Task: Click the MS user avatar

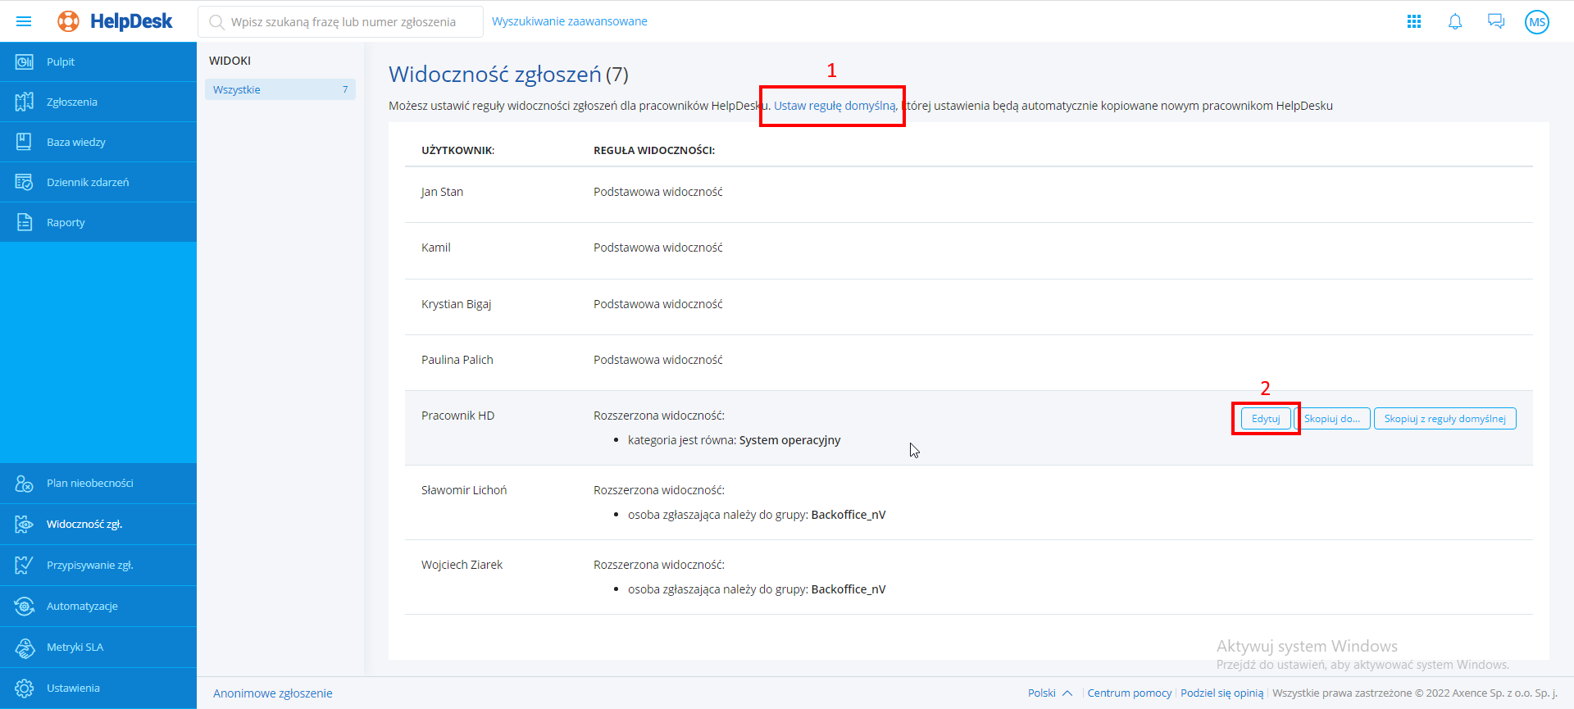Action: [1537, 22]
